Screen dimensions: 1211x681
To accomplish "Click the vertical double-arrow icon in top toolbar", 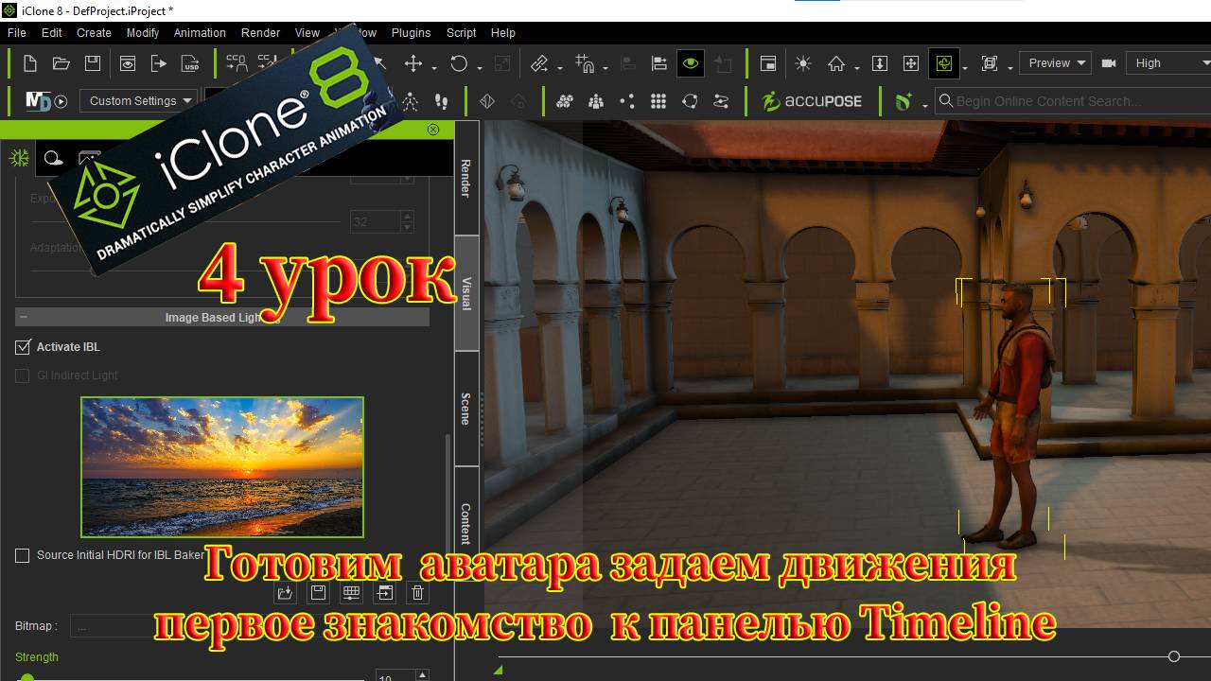I will tap(880, 63).
